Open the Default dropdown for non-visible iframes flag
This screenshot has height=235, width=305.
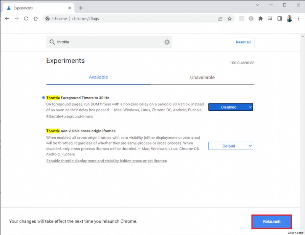(x=230, y=146)
